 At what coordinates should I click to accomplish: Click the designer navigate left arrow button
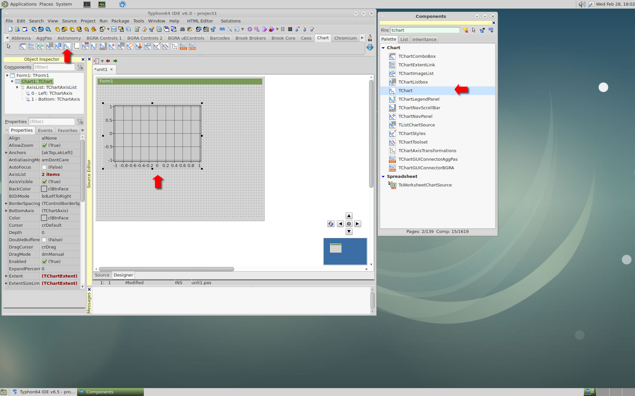[x=340, y=224]
